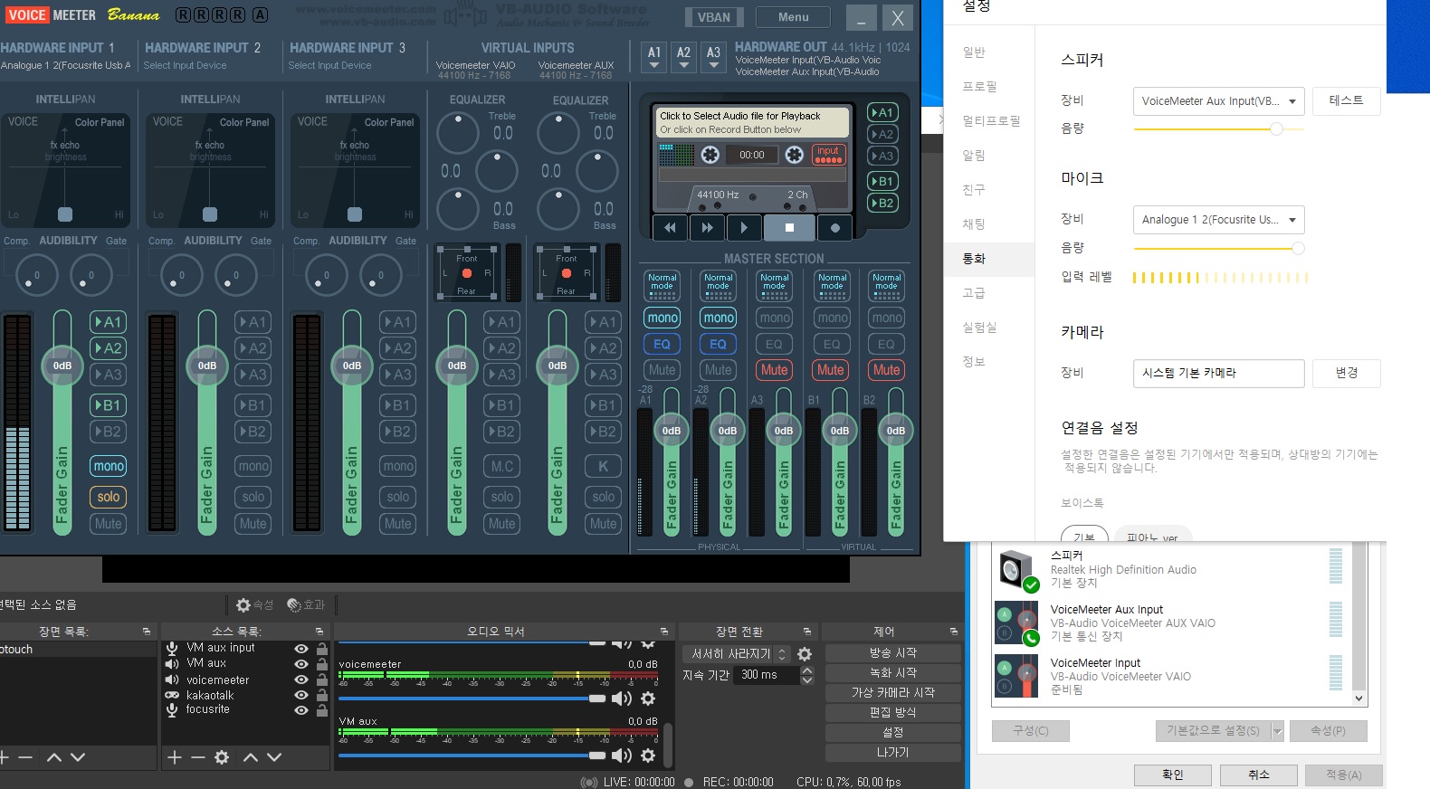
Task: Expand the 기본값으로 설정 dropdown arrow
Action: click(x=1277, y=731)
